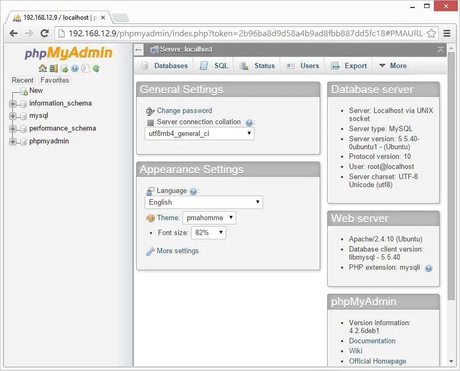This screenshot has width=460, height=371.
Task: Expand the information_schema tree node
Action: (x=13, y=103)
